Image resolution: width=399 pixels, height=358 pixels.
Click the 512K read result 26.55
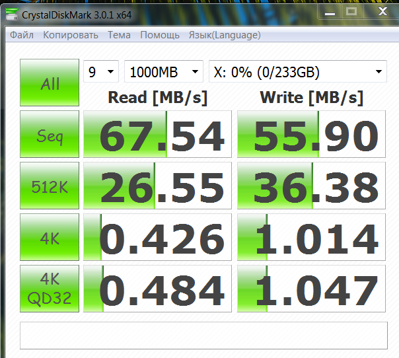(157, 186)
